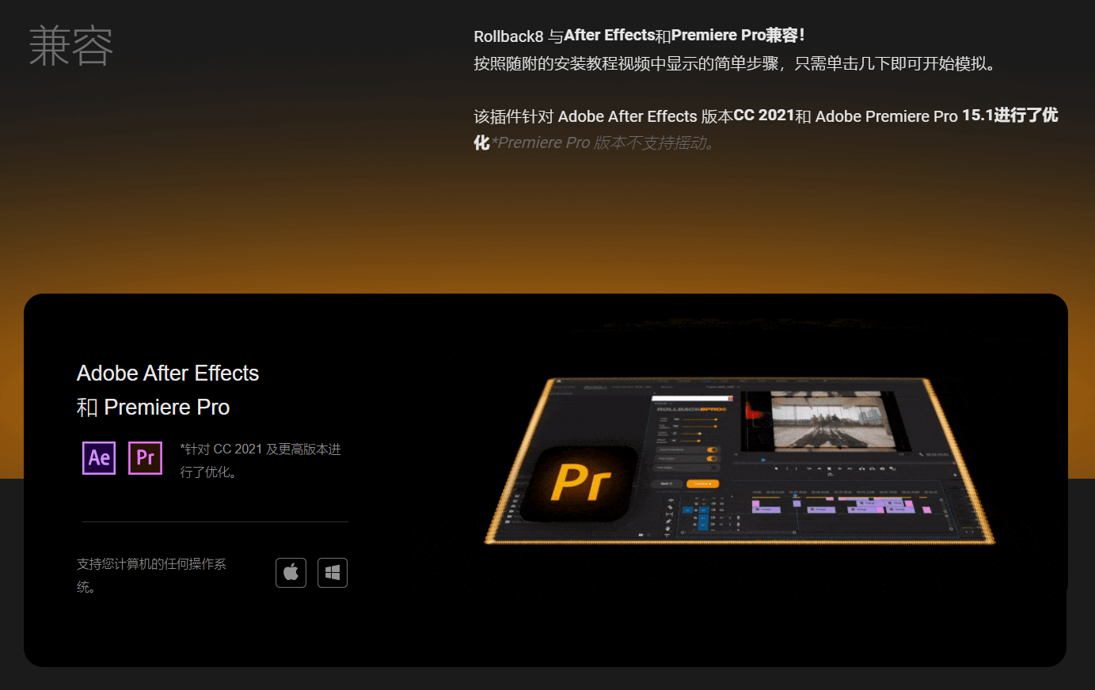Click the '支持您计算机的任何操作系' text

151,563
